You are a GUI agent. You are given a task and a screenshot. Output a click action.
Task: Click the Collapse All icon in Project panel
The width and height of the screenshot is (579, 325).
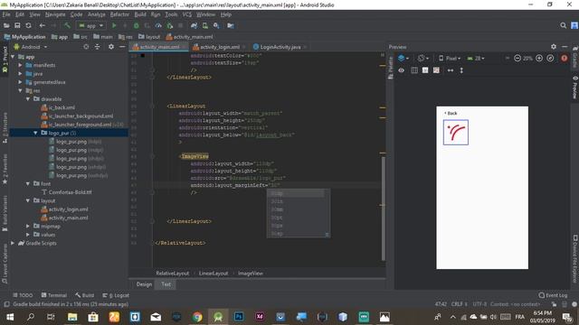(x=97, y=47)
